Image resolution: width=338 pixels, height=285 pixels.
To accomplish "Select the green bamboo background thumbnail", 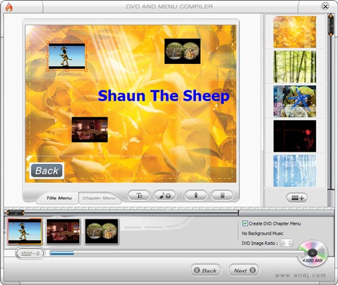I will [294, 66].
